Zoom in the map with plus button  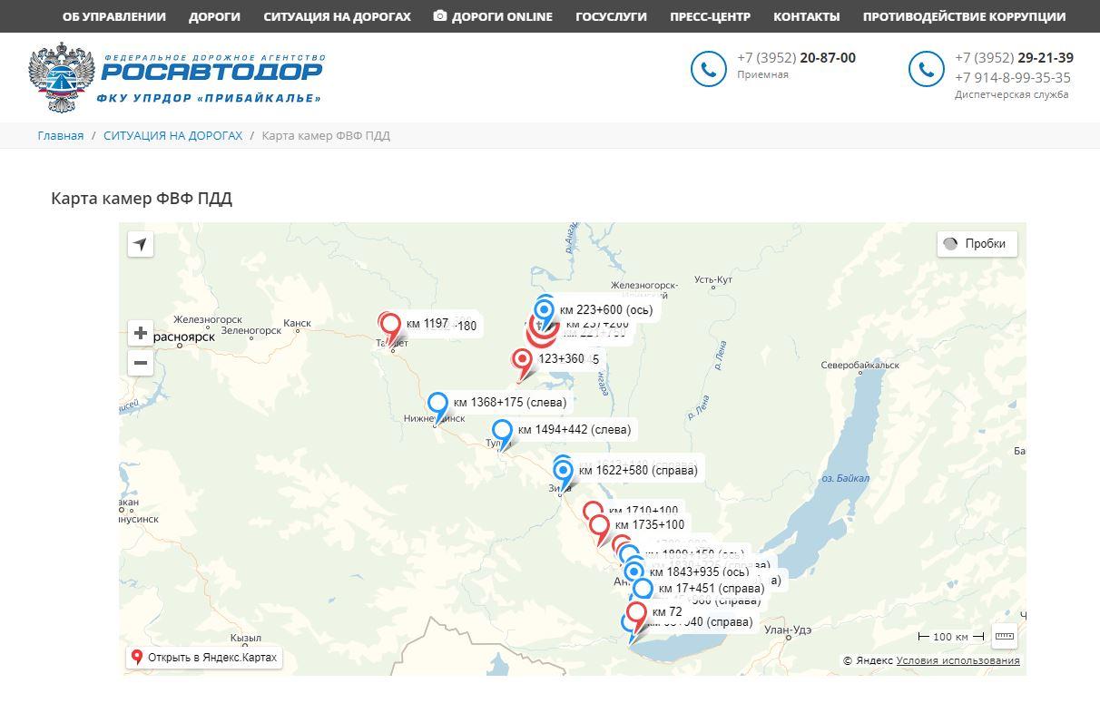[x=140, y=333]
